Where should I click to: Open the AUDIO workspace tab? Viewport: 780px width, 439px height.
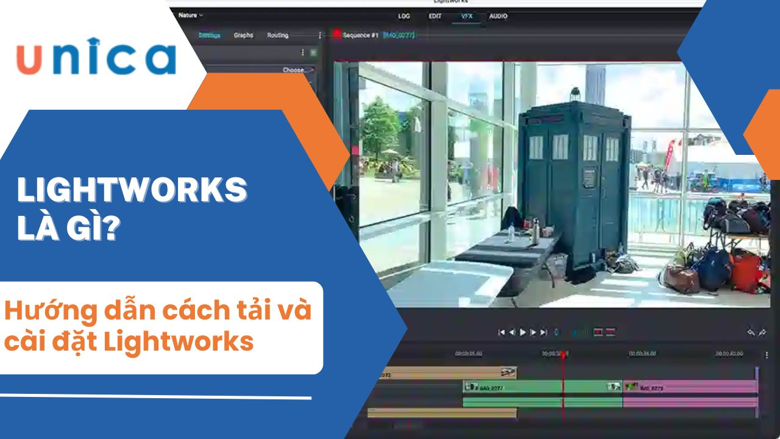(x=498, y=16)
